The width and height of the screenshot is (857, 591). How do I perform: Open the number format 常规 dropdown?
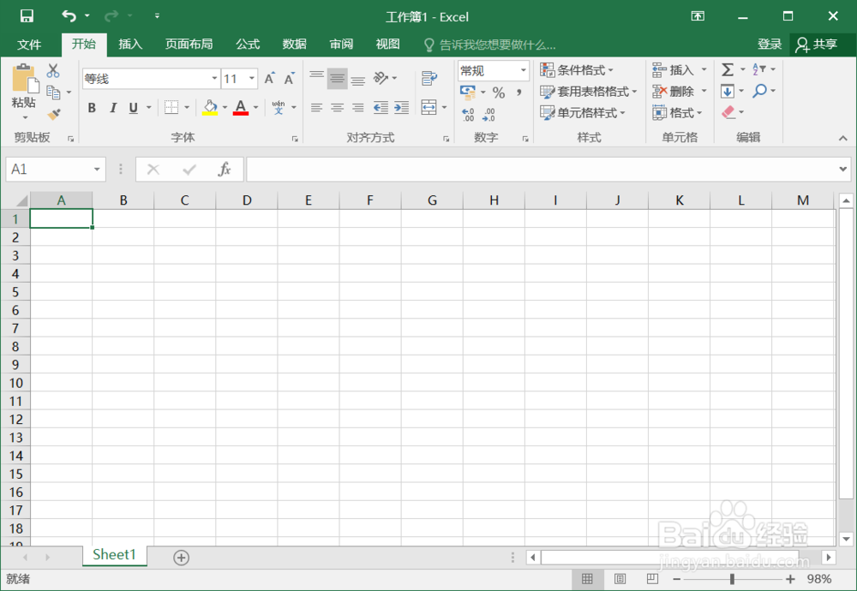tap(523, 70)
